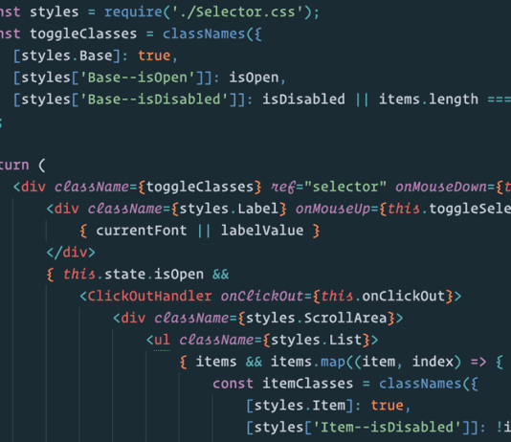Click '[styles.Base]' key in classNames object
The image size is (511, 442).
point(67,55)
